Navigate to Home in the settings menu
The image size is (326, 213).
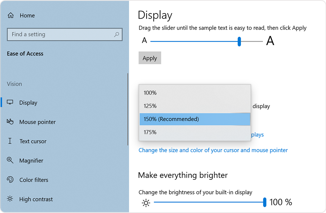(x=27, y=15)
